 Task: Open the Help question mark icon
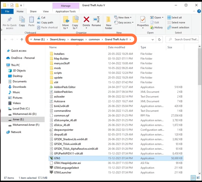tap(199, 11)
